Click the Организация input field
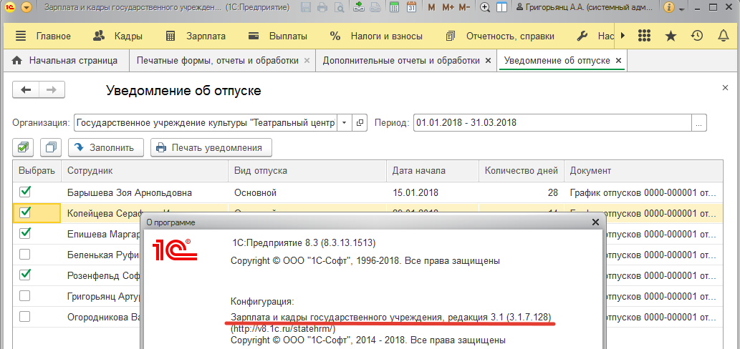The height and width of the screenshot is (349, 740). click(x=206, y=123)
